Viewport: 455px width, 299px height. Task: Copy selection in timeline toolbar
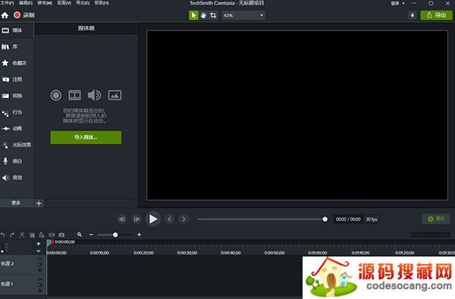[32, 234]
